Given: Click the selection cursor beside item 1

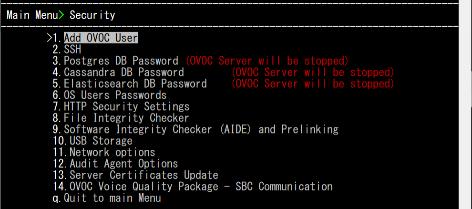Looking at the screenshot, I should point(50,38).
